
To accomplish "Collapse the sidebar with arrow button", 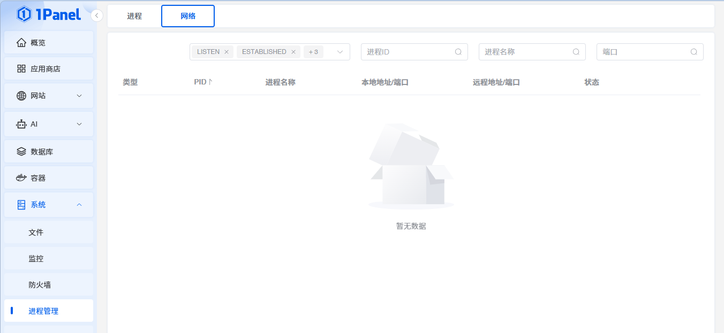I will [x=97, y=16].
